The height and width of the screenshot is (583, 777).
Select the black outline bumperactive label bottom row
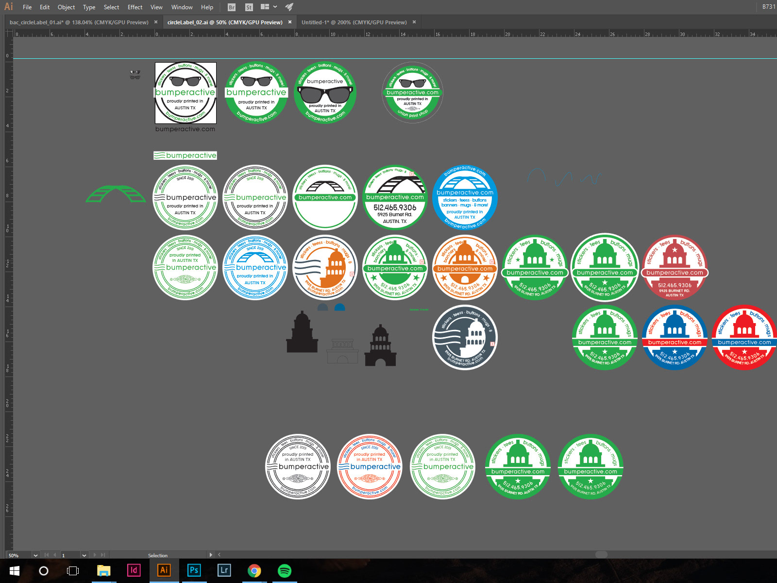(298, 466)
